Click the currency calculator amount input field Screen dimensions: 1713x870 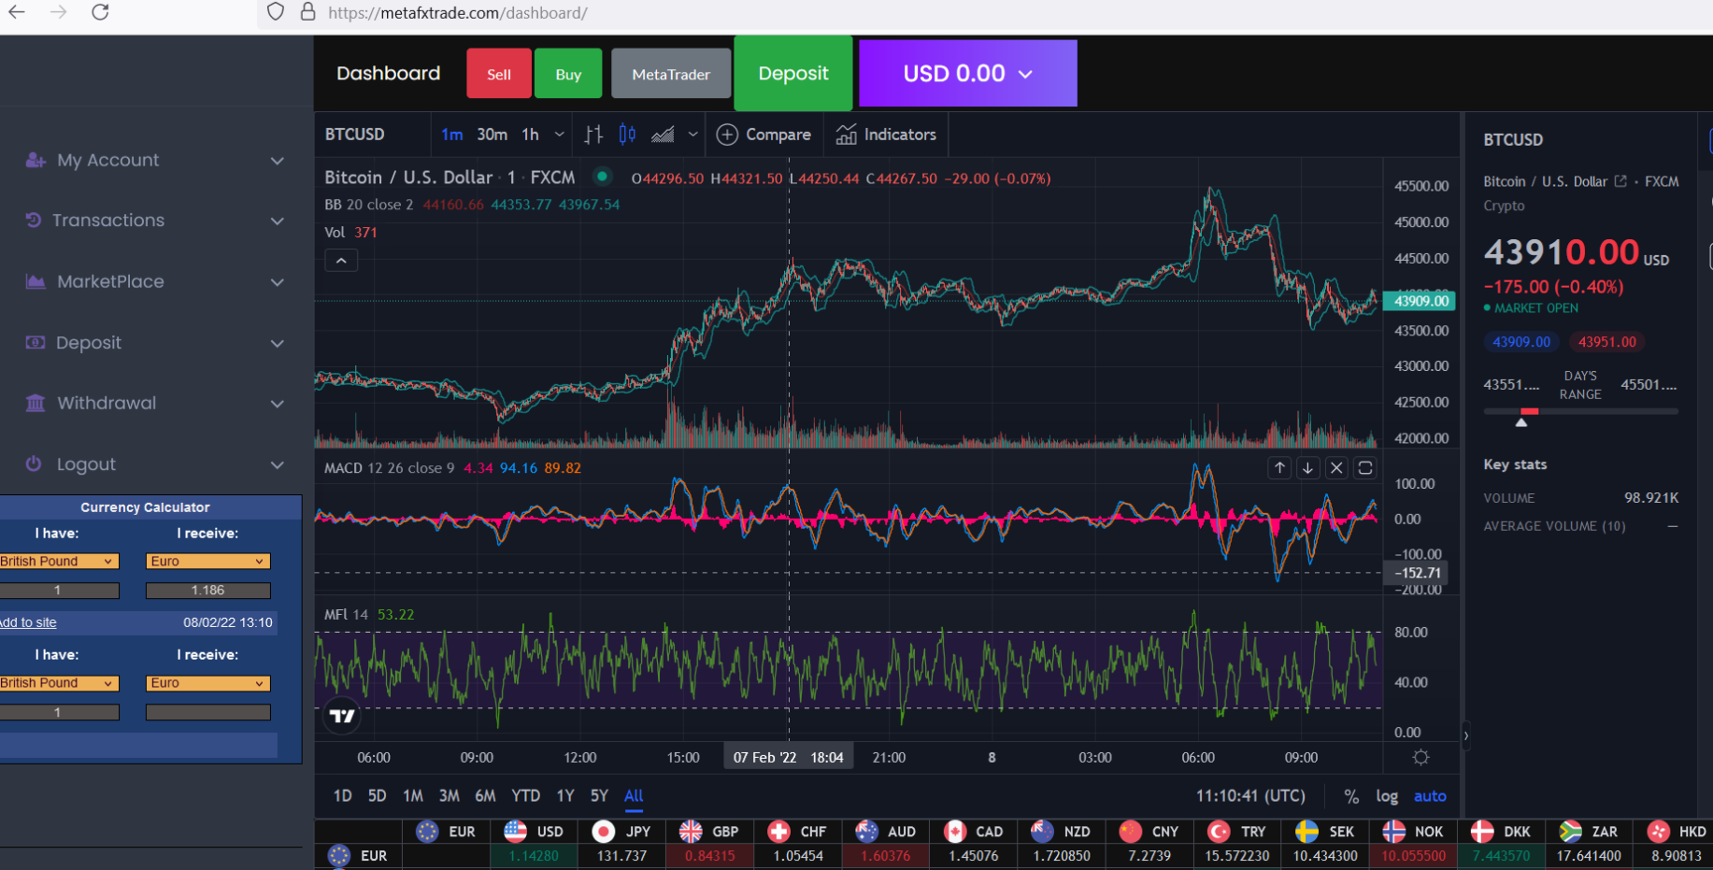pyautogui.click(x=60, y=590)
